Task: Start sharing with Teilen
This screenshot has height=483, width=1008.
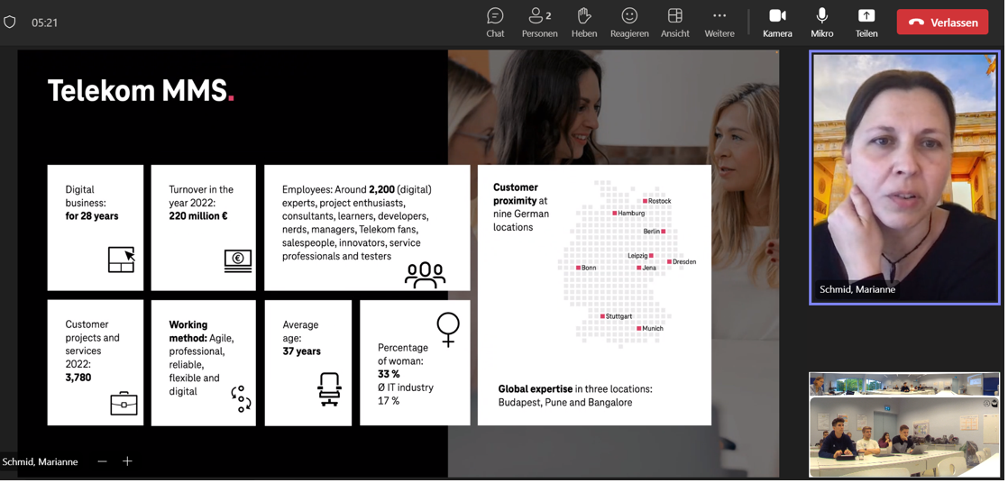Action: tap(866, 23)
